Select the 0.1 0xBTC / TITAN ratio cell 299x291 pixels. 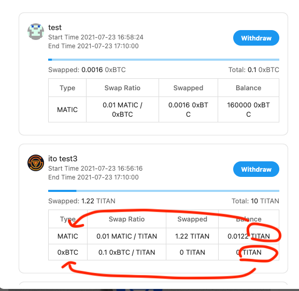[126, 252]
